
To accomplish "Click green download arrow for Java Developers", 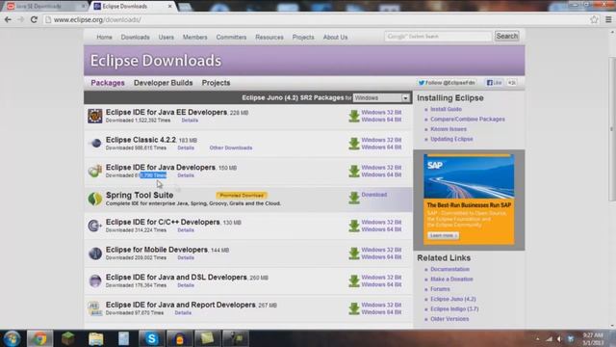I will click(x=354, y=172).
